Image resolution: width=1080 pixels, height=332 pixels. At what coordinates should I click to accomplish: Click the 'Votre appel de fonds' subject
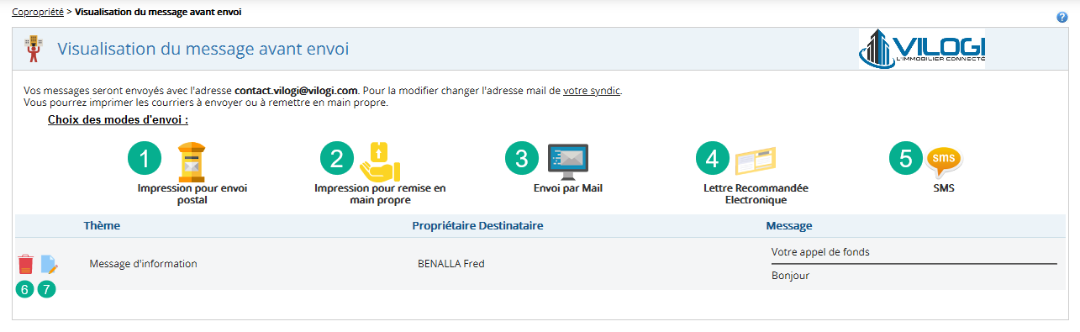[x=820, y=251]
